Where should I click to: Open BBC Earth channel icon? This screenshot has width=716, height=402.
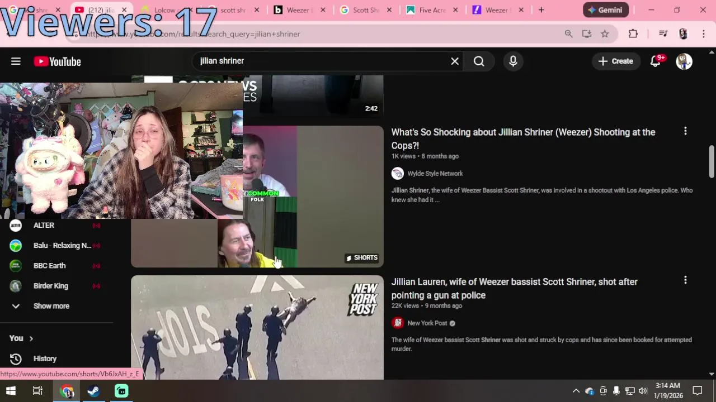pos(16,266)
